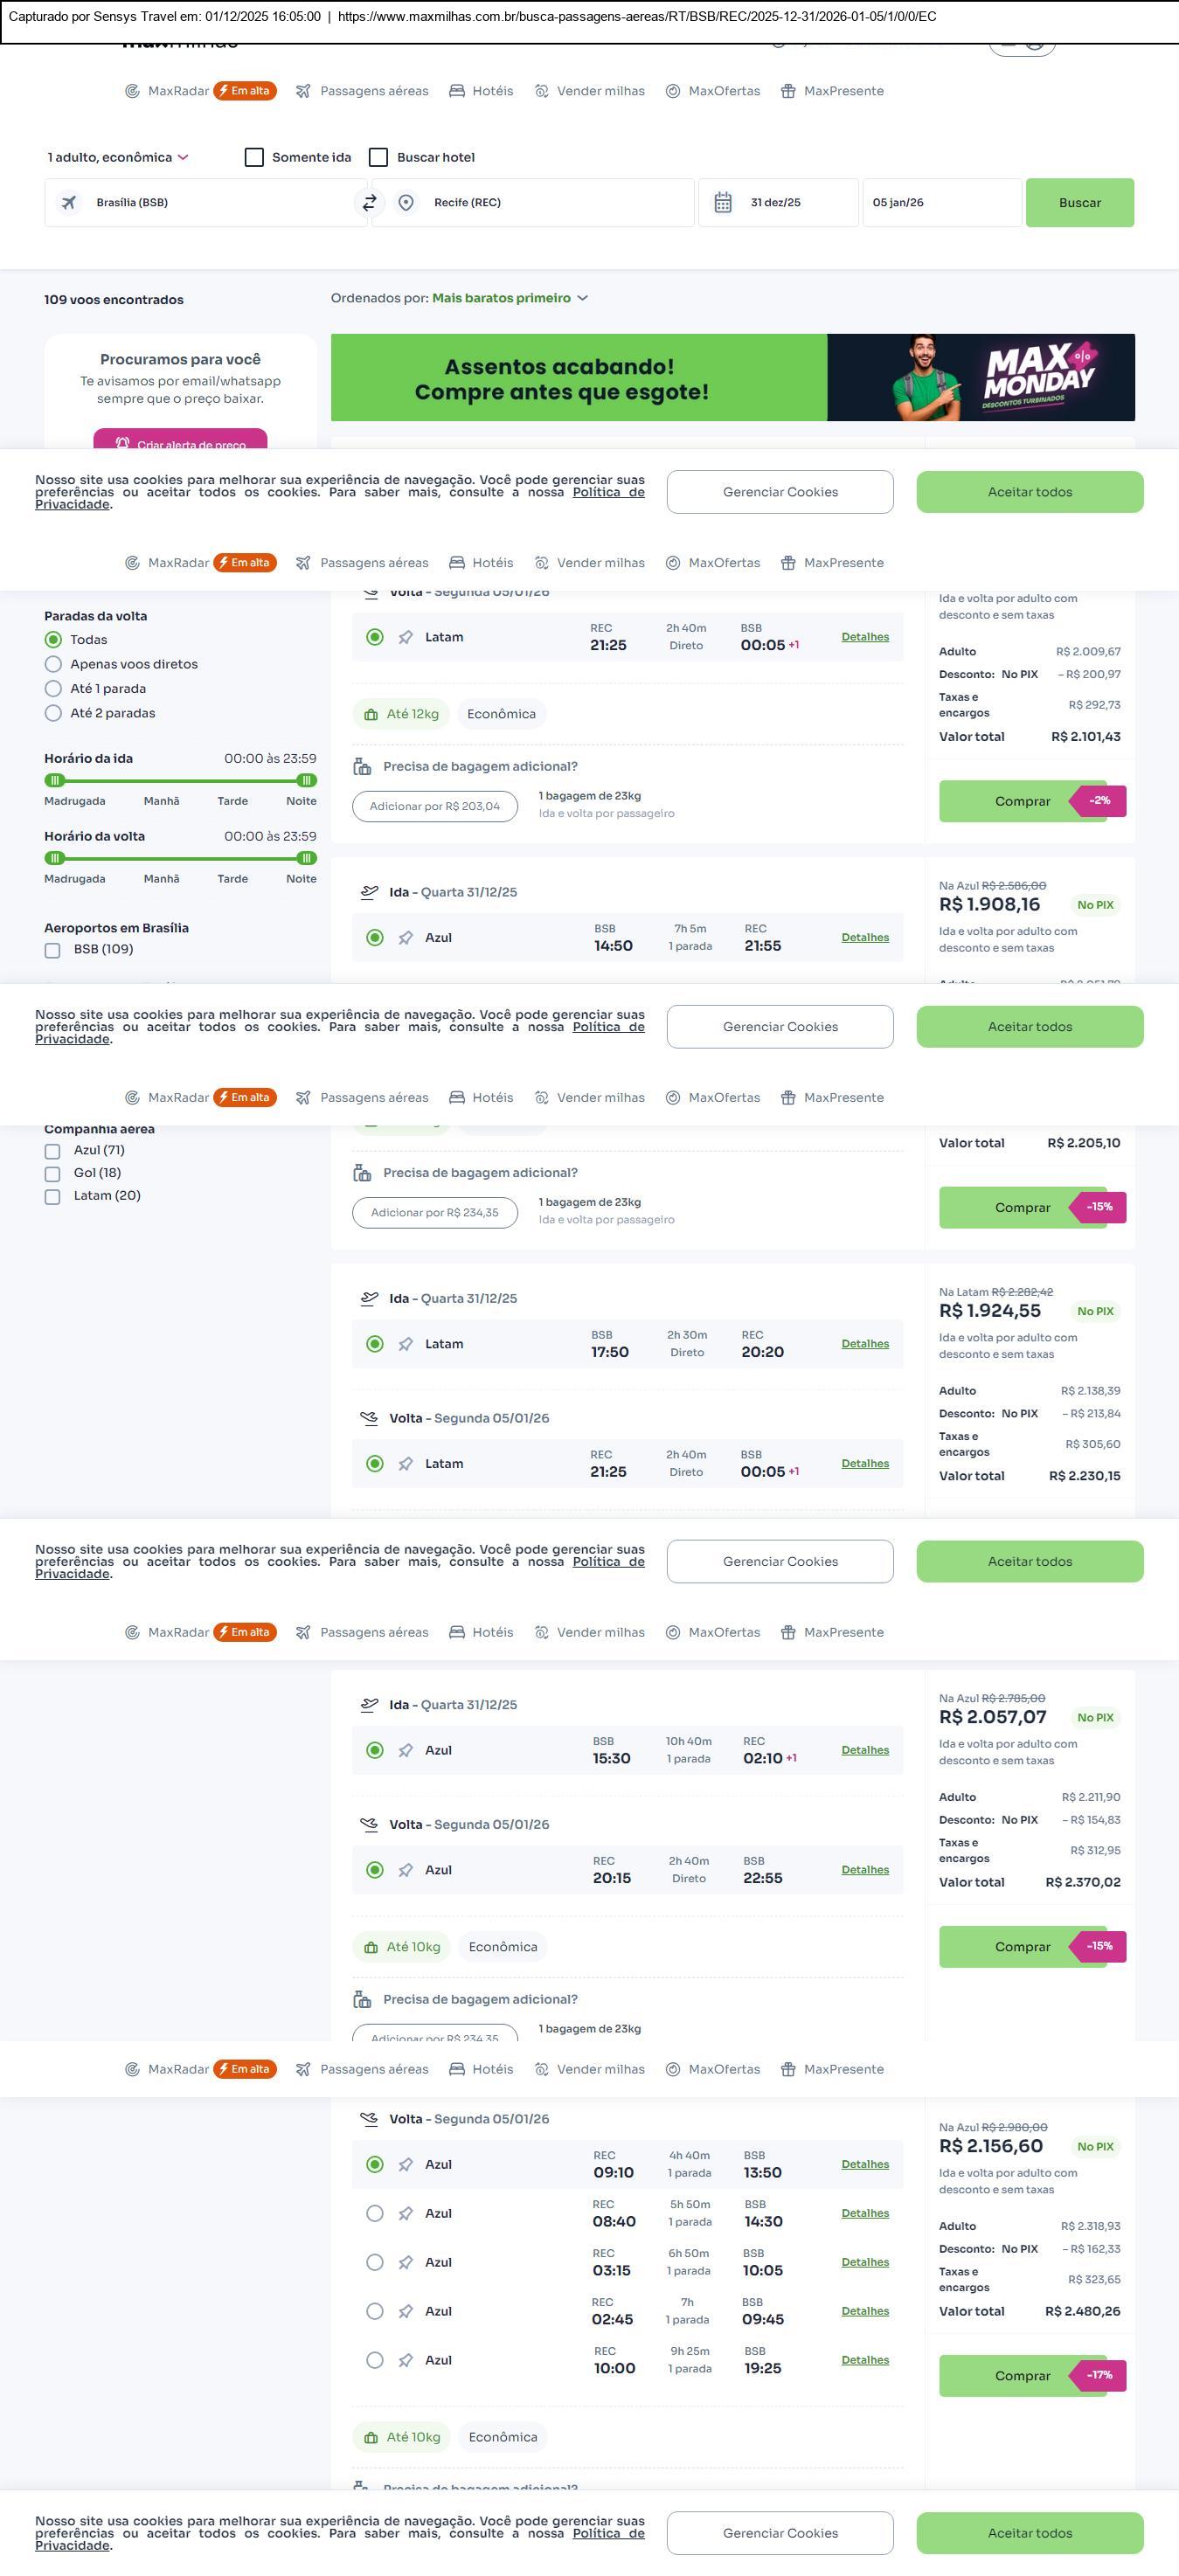Click the swap origin and destination arrows

click(x=369, y=203)
